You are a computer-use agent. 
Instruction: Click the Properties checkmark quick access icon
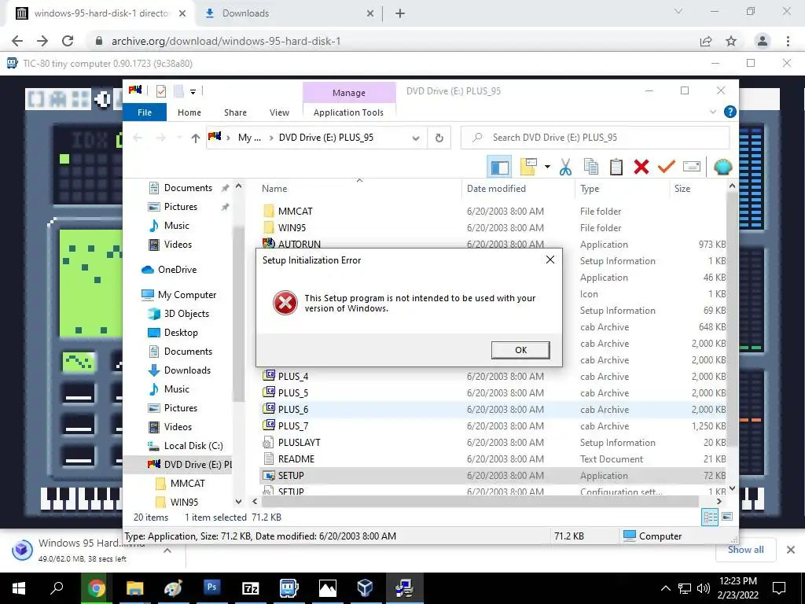[x=160, y=91]
